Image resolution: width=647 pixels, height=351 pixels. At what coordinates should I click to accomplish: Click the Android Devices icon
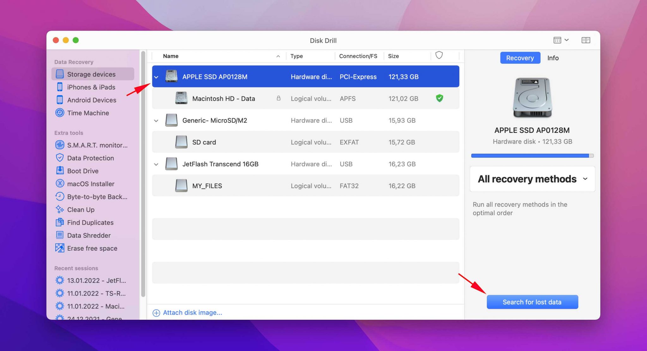(x=60, y=100)
